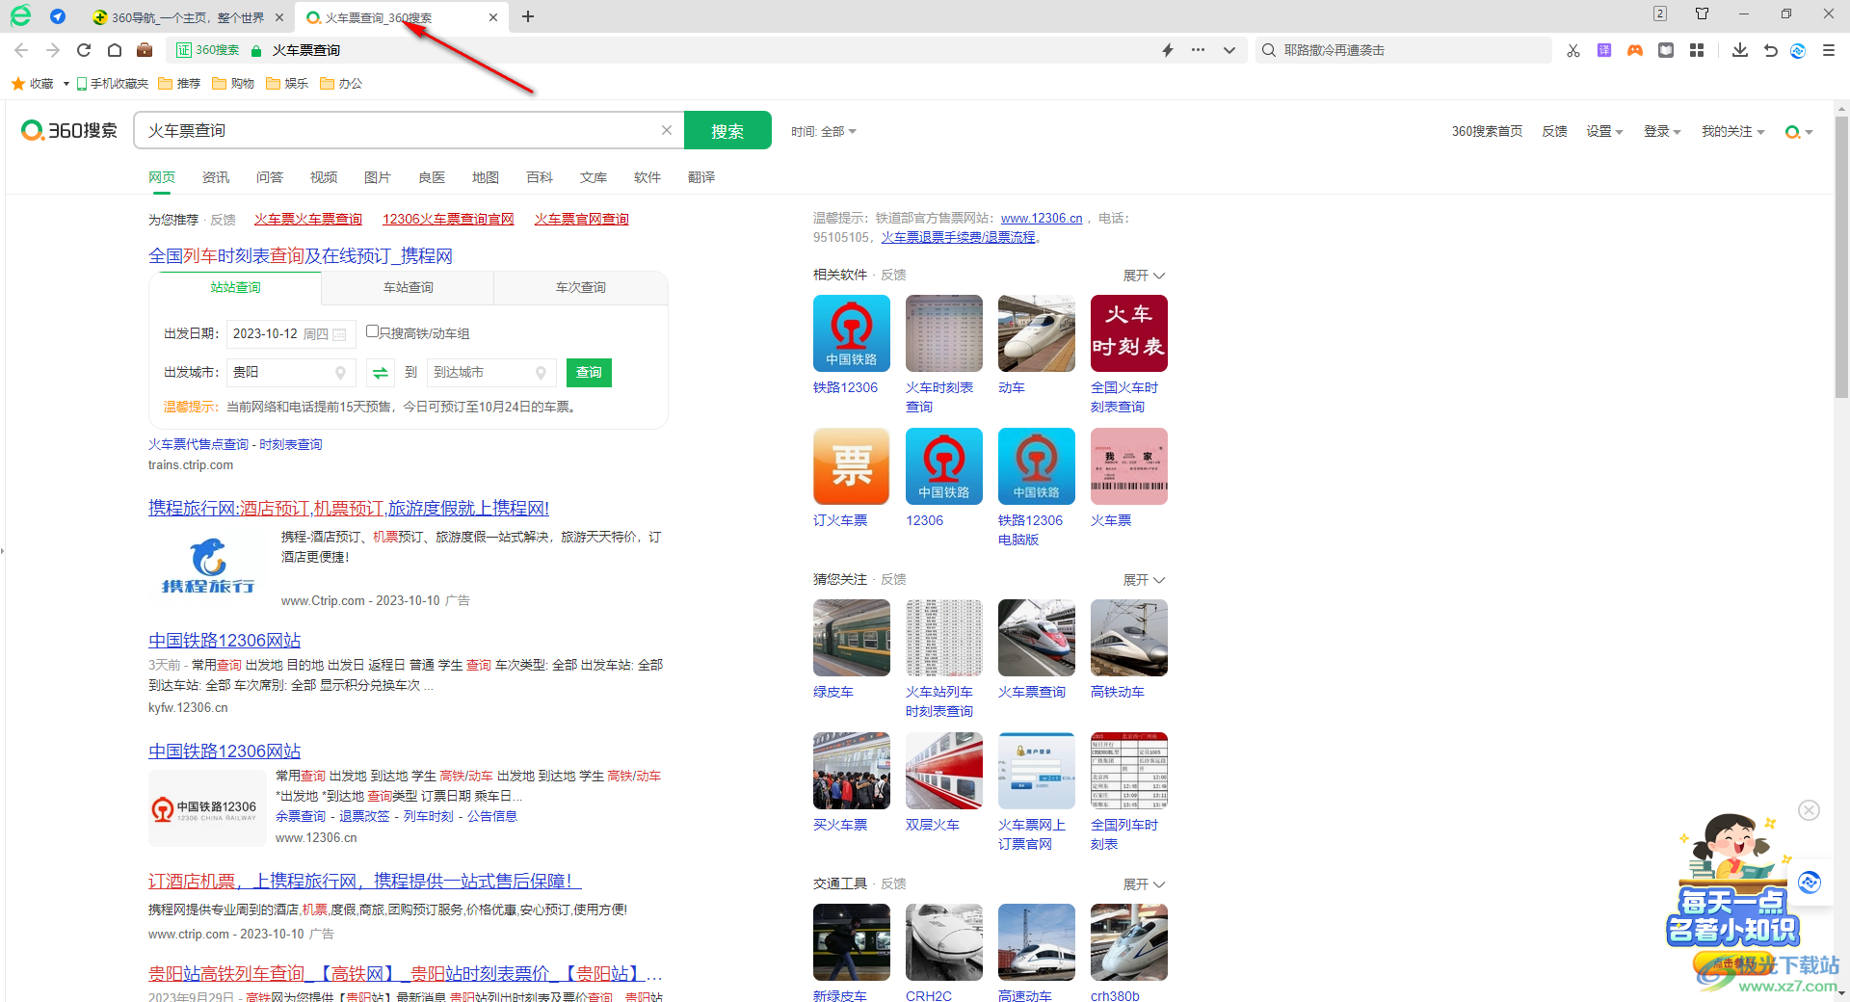Screen dimensions: 1850x1002
Task: Open the translate extension icon
Action: [x=1604, y=50]
